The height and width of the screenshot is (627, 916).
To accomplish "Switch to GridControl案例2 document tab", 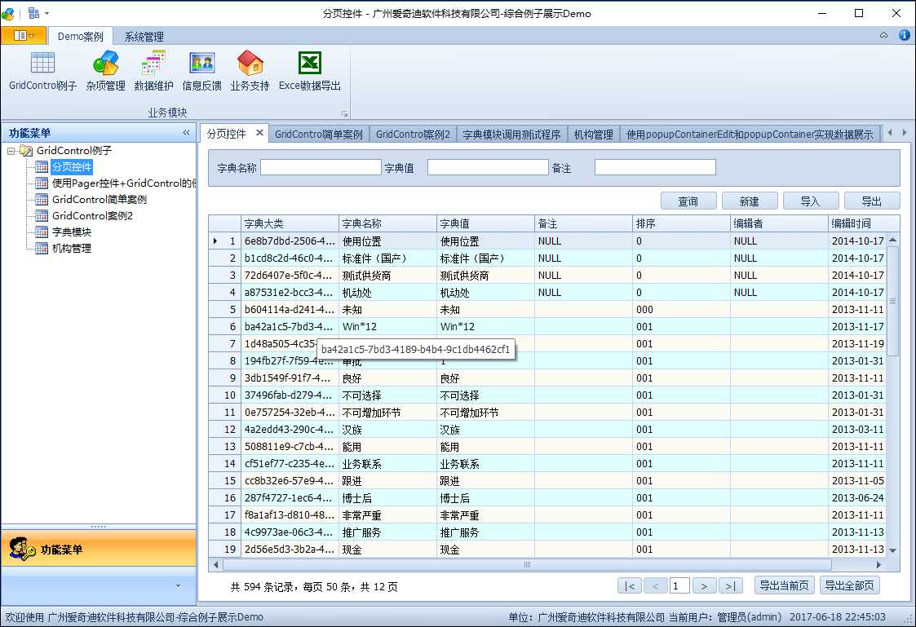I will 413,135.
